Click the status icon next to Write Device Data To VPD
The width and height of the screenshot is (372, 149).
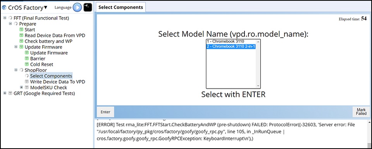[x=27, y=81]
